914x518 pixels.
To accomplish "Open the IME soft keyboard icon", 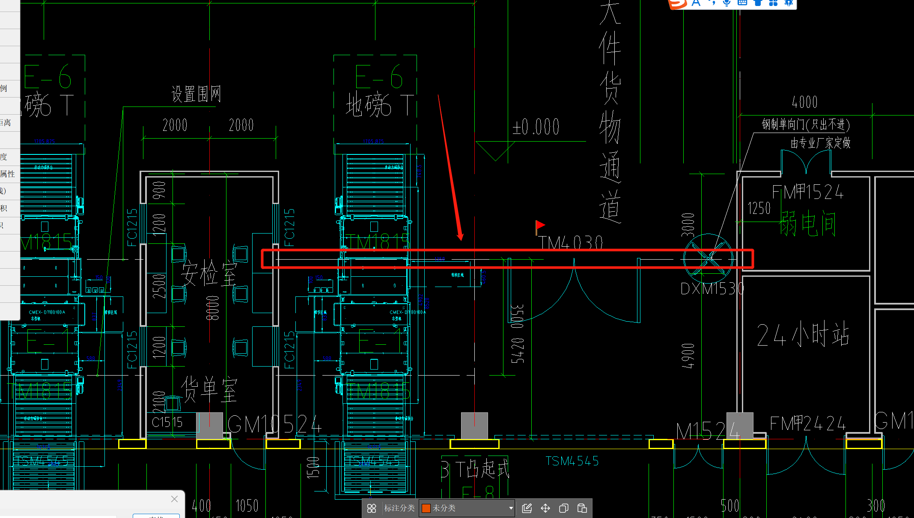I will 742,3.
